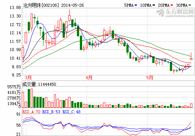Click the 4月 time axis label
This screenshot has height=136, width=195.
coord(89,78)
